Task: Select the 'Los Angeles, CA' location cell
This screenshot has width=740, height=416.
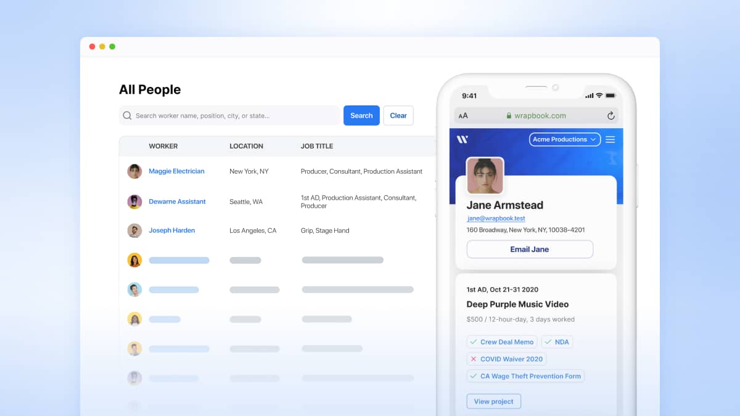Action: [x=253, y=230]
